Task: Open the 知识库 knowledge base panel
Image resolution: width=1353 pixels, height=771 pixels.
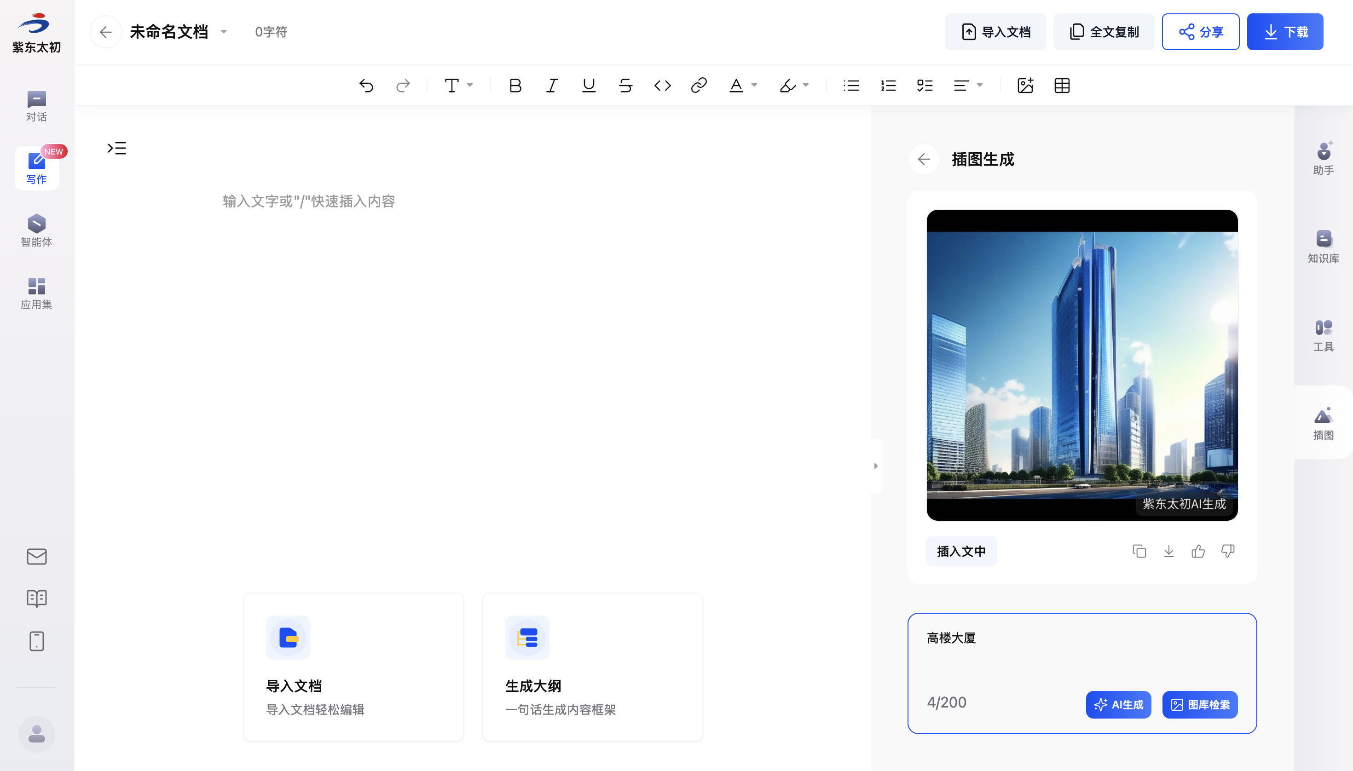Action: click(x=1323, y=246)
